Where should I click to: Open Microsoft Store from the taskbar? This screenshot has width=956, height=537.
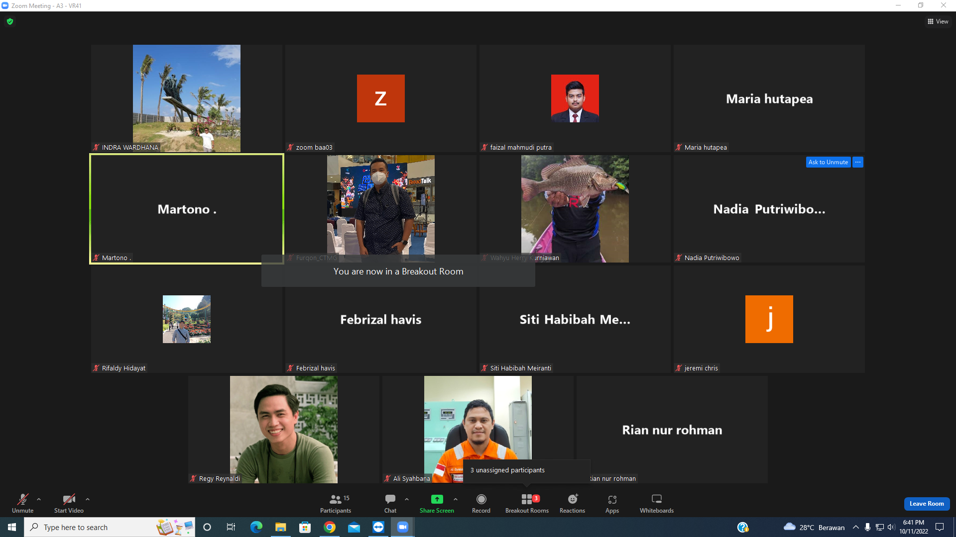point(305,527)
